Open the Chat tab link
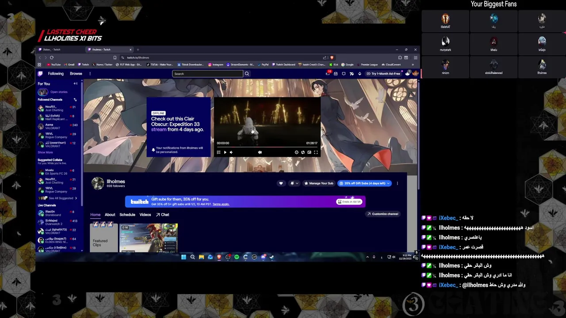This screenshot has height=318, width=566. (x=162, y=215)
